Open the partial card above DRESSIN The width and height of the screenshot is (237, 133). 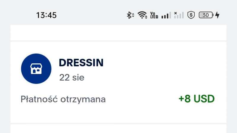coord(118,33)
